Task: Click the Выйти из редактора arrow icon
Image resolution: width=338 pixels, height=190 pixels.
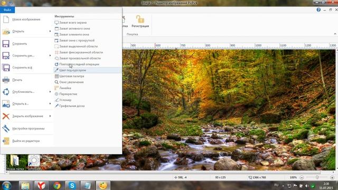Action: (x=6, y=141)
